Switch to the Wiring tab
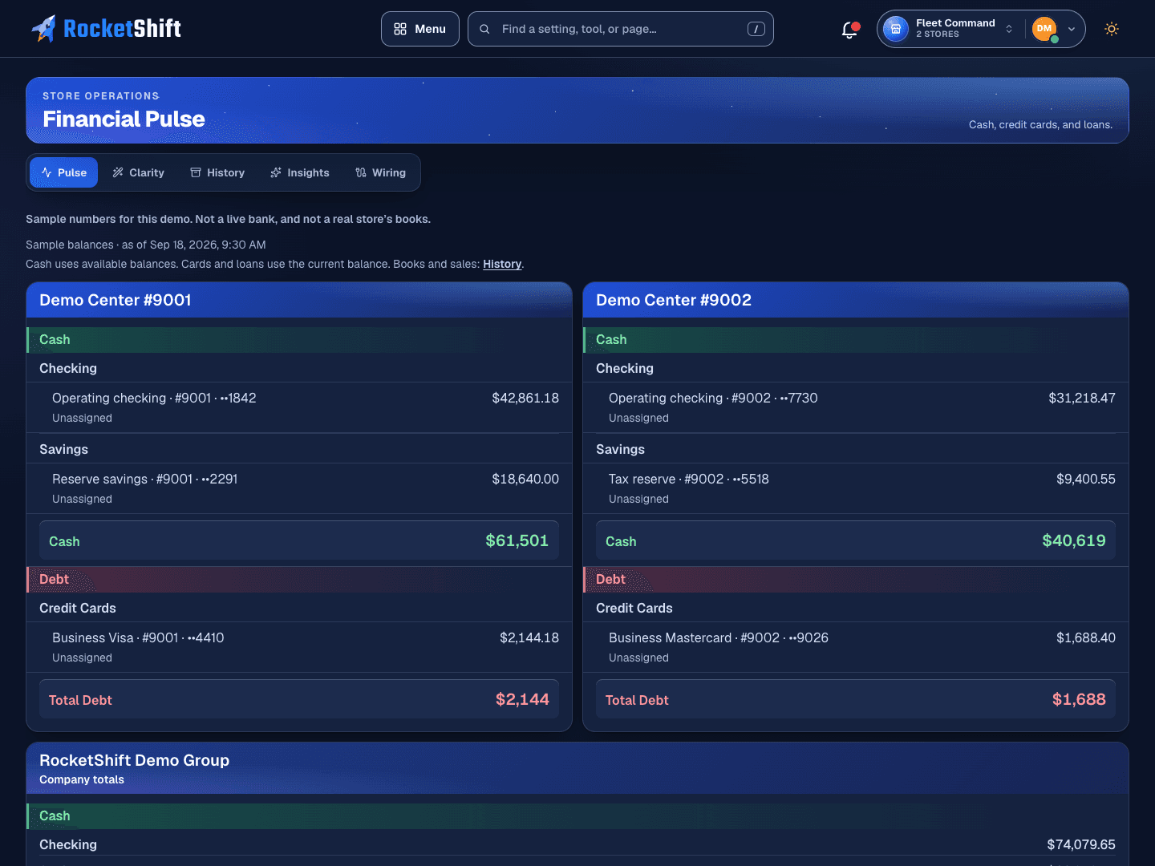The height and width of the screenshot is (866, 1155). (x=381, y=172)
